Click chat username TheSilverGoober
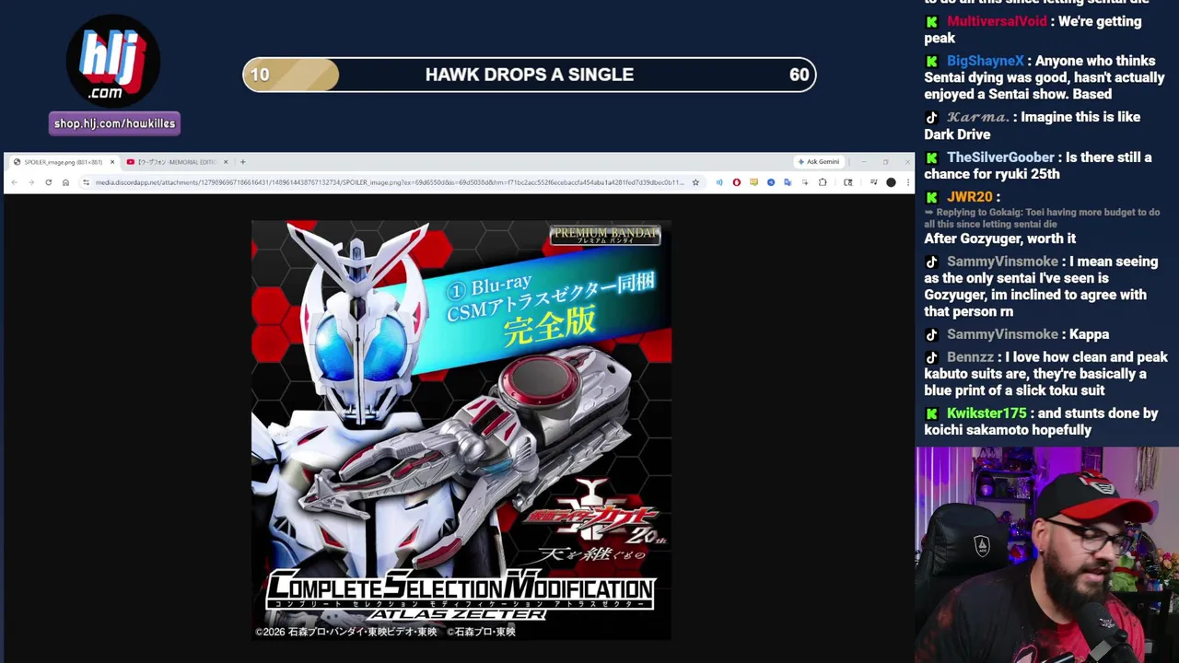Screen dimensions: 1179x663 pos(1000,157)
